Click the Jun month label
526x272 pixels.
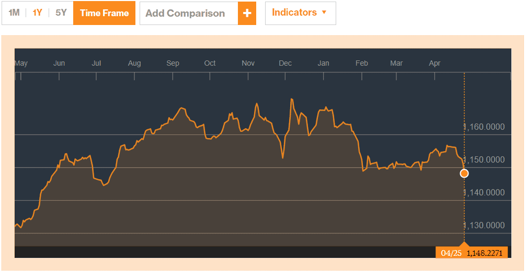pos(59,63)
